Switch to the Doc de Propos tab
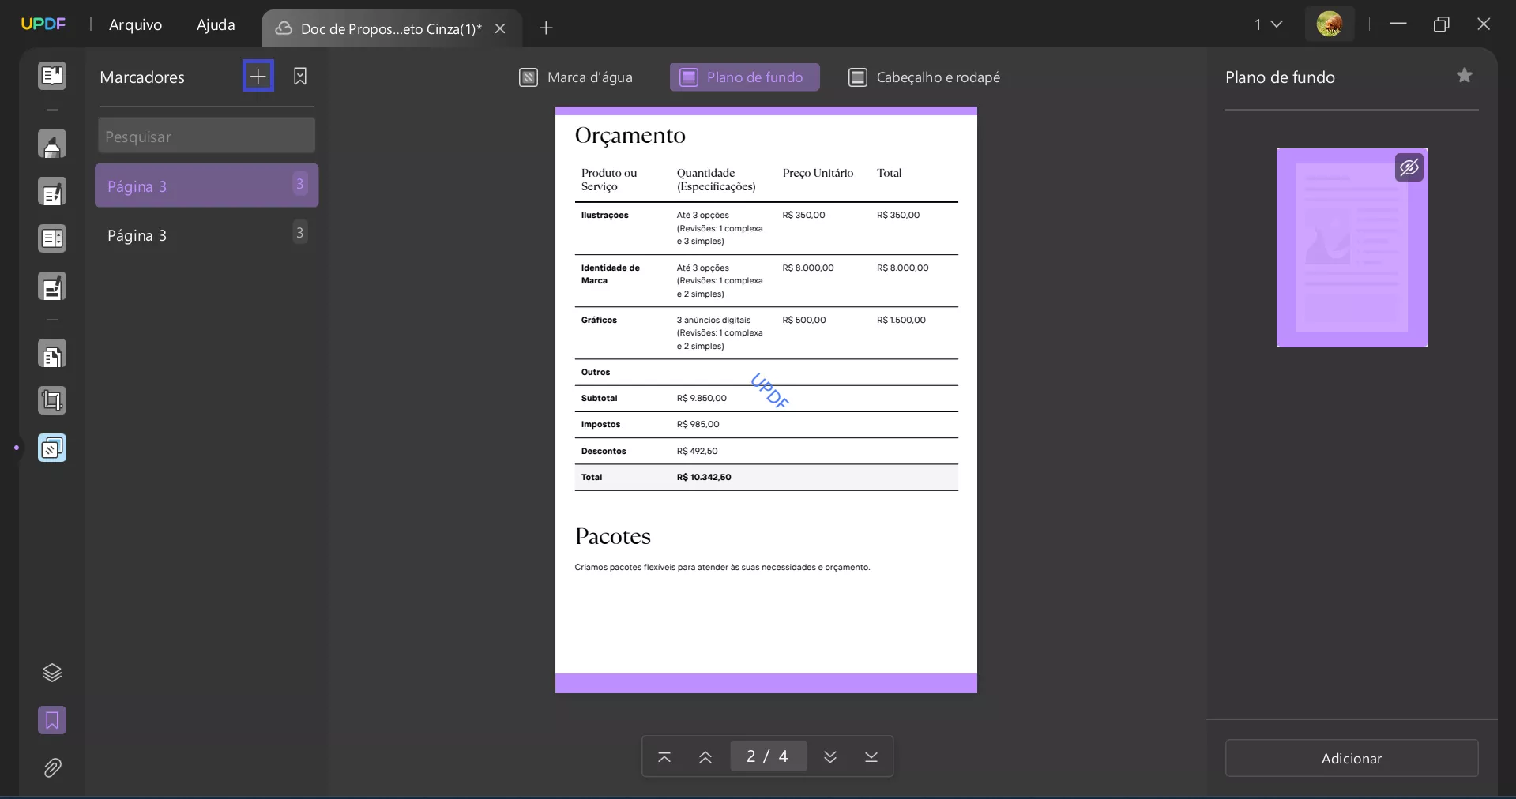Screen dimensions: 1516x799 379,28
